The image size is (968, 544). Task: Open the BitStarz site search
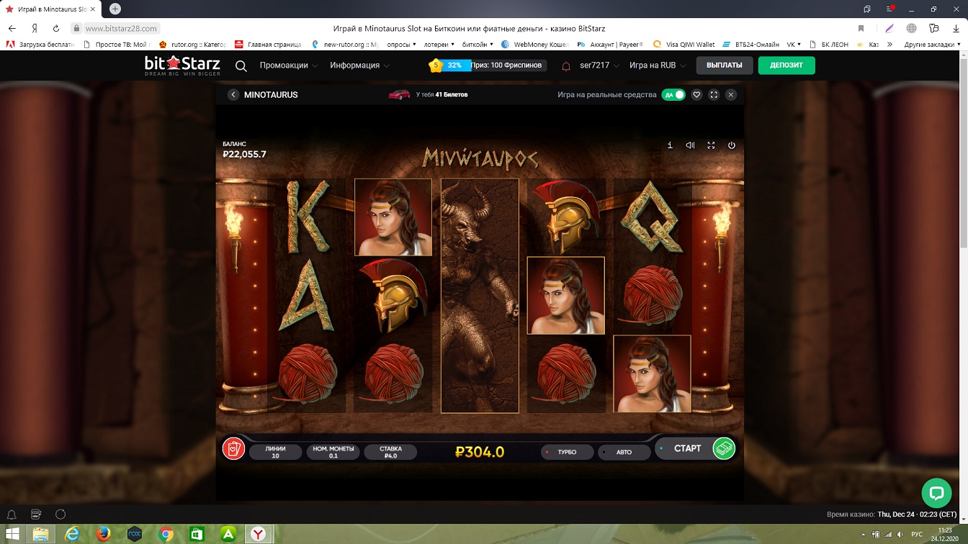pyautogui.click(x=241, y=66)
